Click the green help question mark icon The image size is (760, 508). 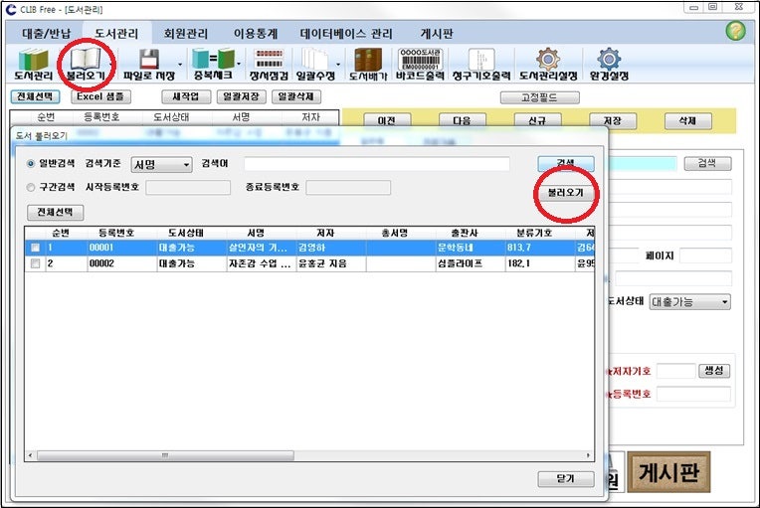(x=735, y=31)
